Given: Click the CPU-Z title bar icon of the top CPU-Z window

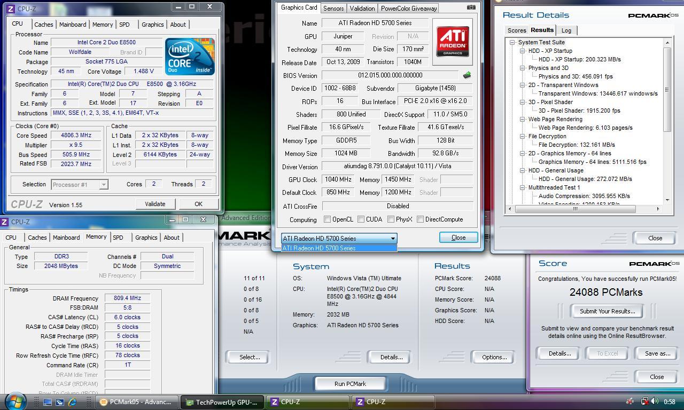Looking at the screenshot, I should [x=10, y=9].
